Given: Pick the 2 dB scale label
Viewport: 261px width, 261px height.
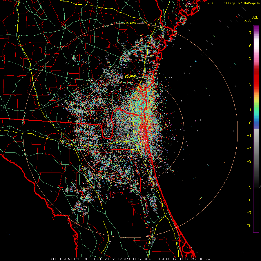Looking at the screenshot, I should [x=250, y=97].
